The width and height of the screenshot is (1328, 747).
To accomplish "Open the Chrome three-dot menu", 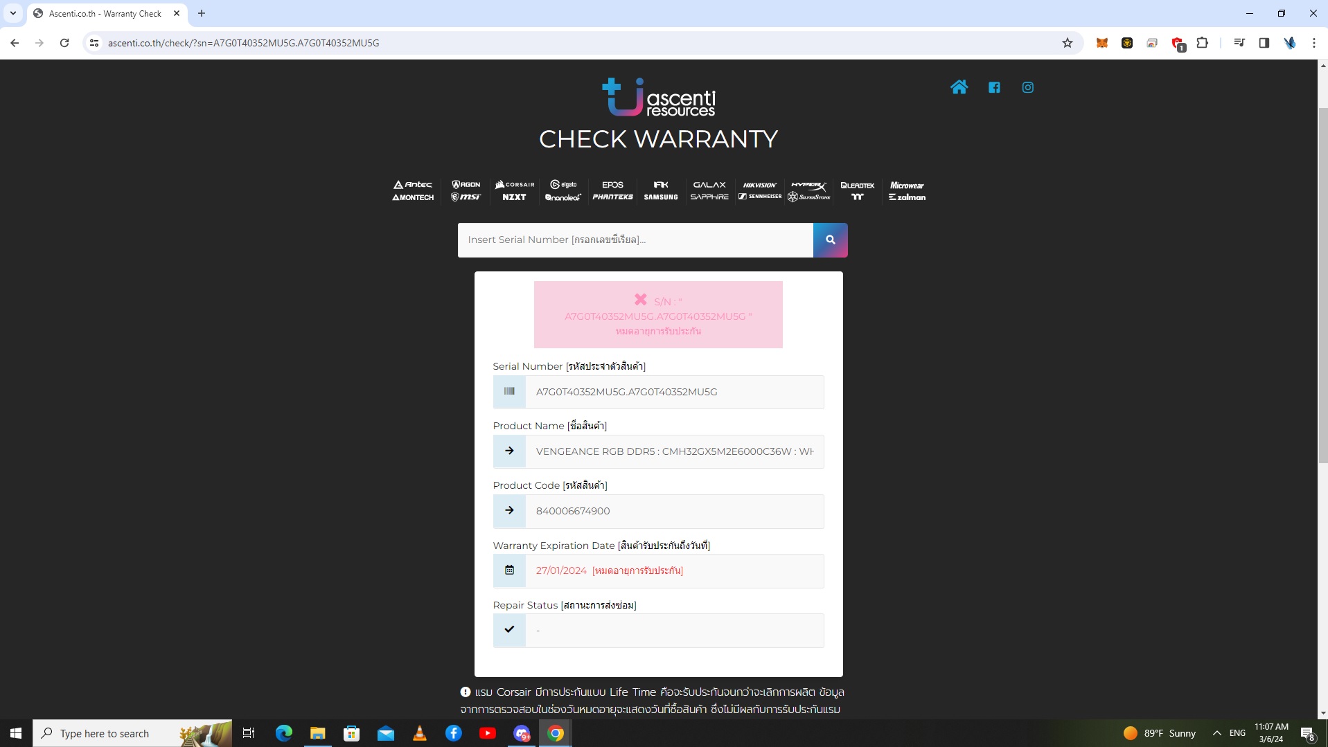I will click(x=1314, y=43).
